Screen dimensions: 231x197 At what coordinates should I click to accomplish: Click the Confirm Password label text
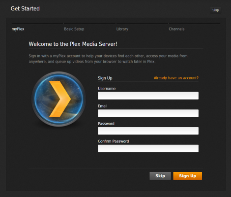coord(114,141)
